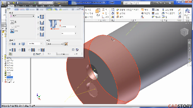Click the Cancel button in the Hole dialog
This screenshot has height=108, width=193.
click(x=63, y=54)
